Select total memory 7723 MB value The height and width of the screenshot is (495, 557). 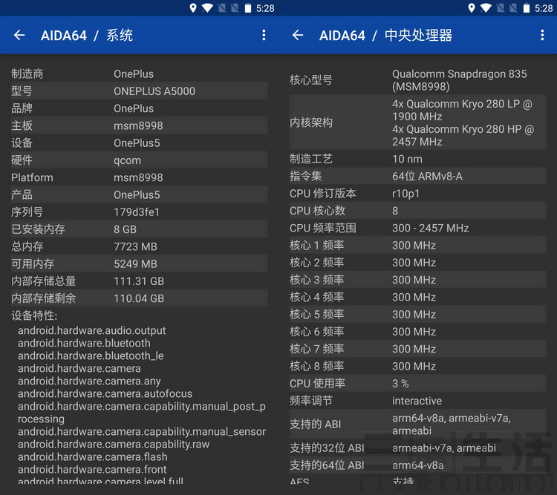click(x=135, y=246)
